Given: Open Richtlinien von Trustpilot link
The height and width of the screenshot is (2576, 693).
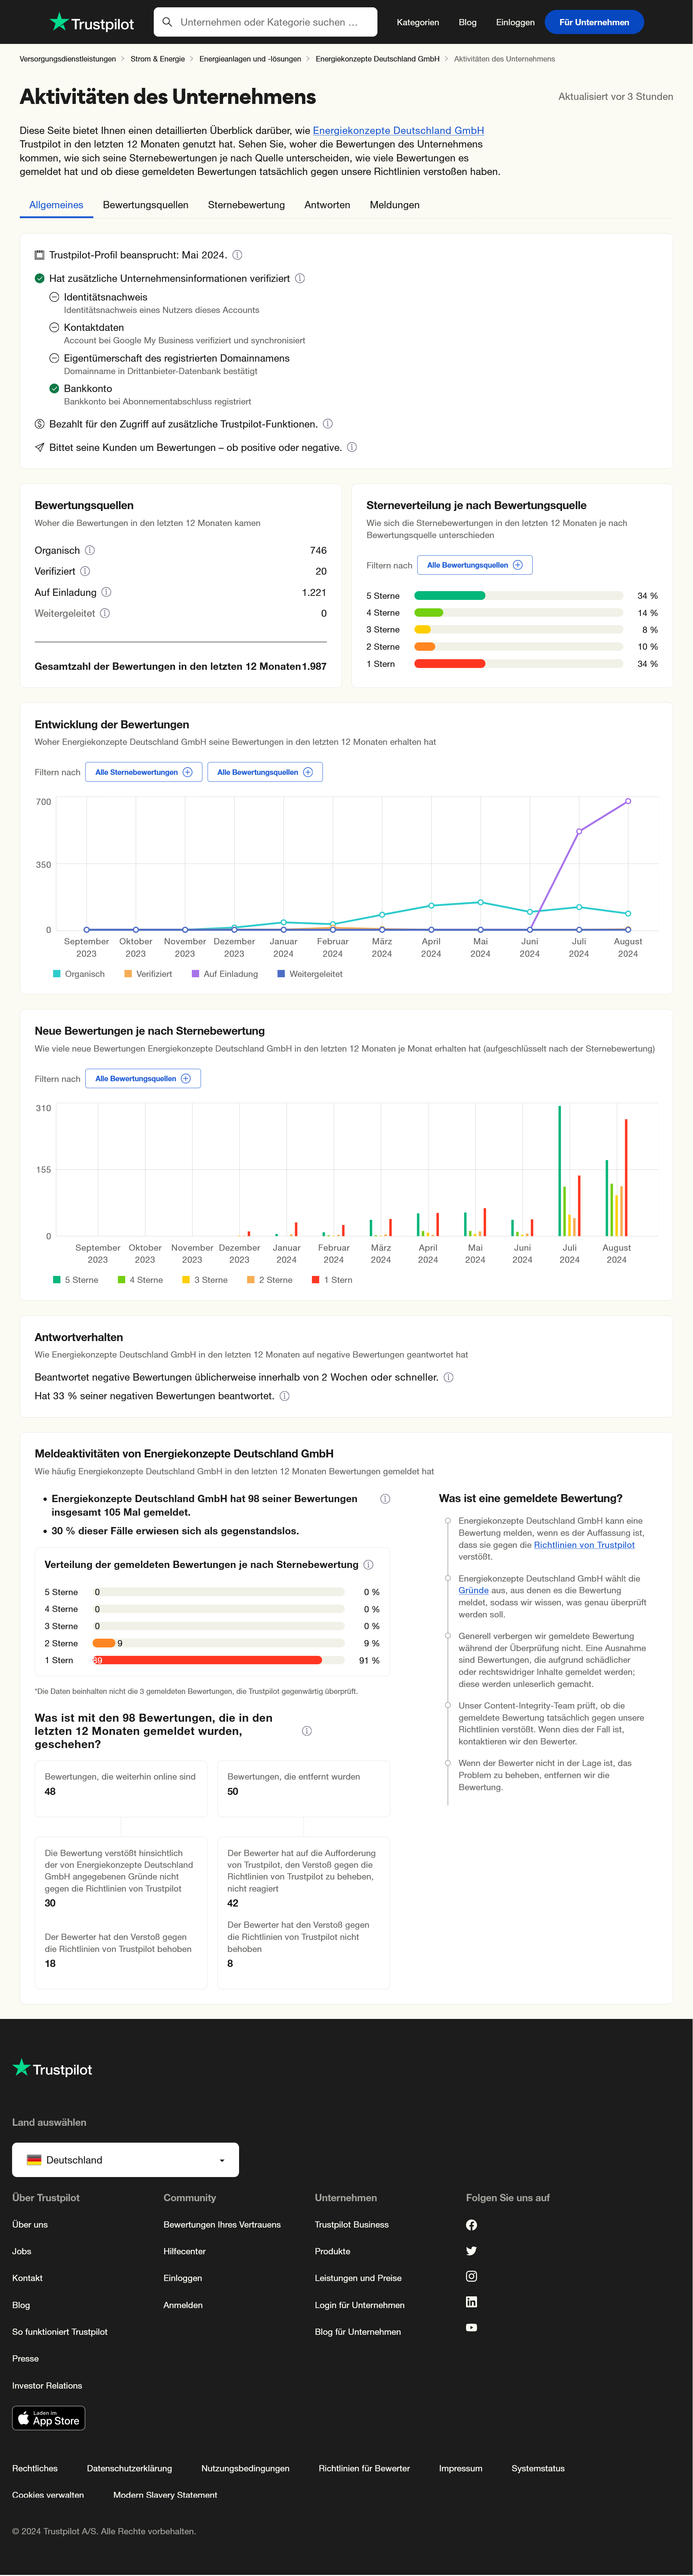Looking at the screenshot, I should [x=584, y=1545].
